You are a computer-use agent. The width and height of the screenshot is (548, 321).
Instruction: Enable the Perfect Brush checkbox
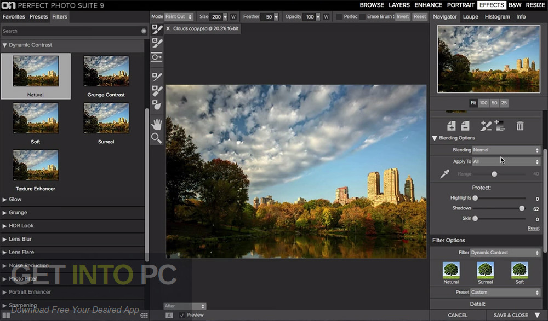tap(339, 17)
